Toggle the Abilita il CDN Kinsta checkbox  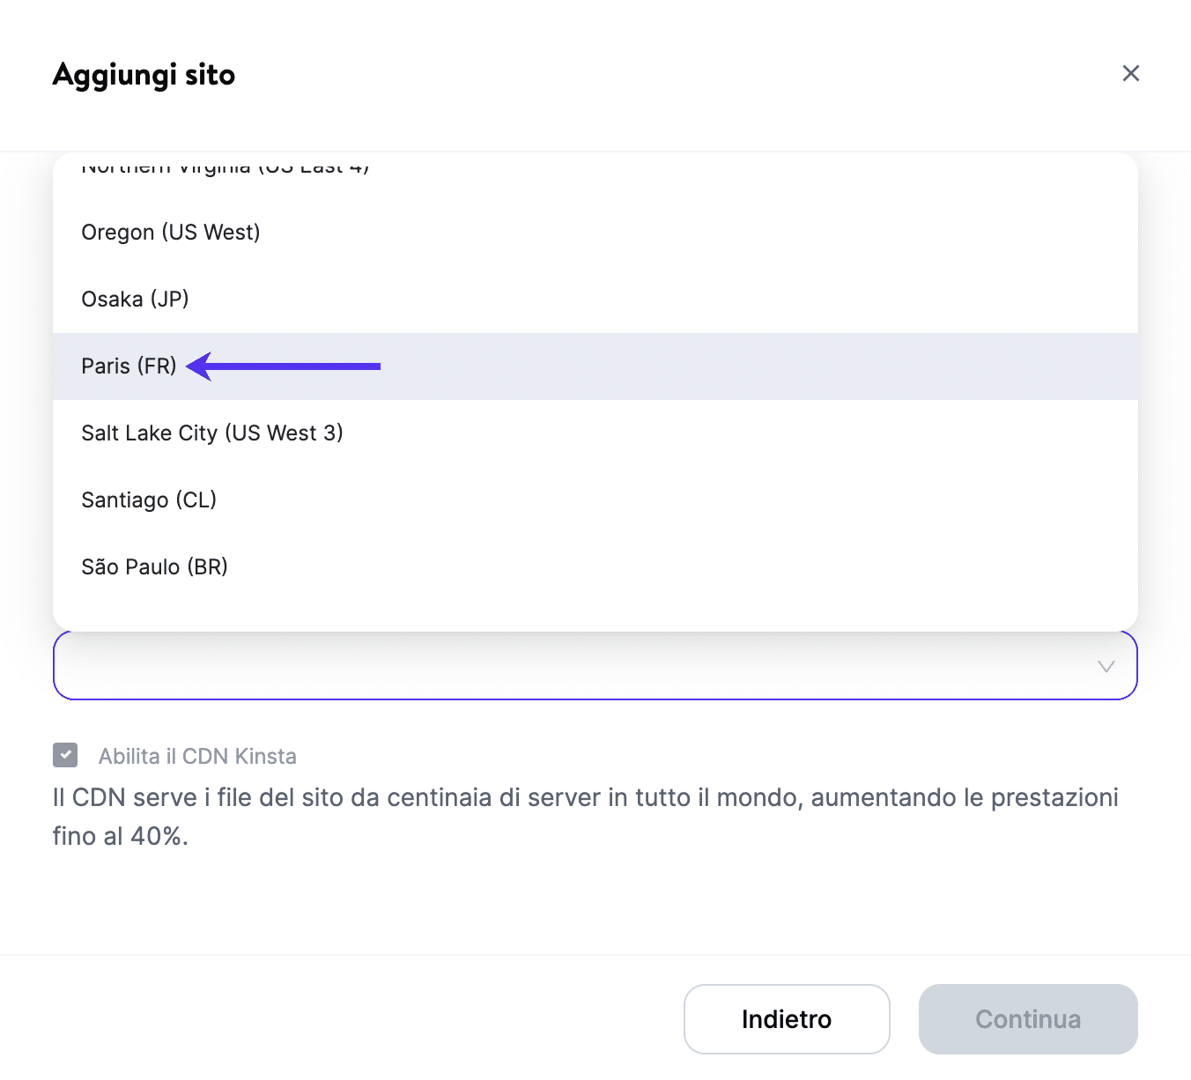pos(65,755)
